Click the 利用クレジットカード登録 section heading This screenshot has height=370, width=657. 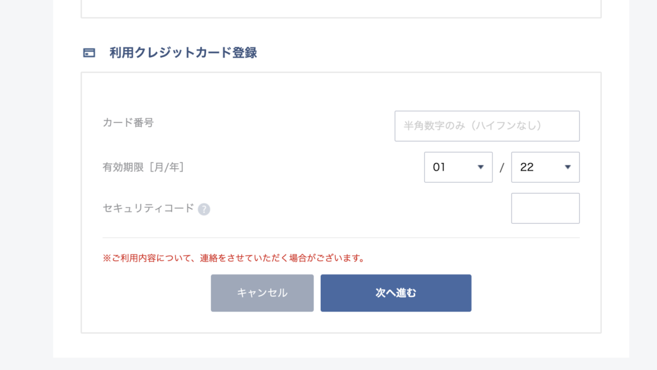pyautogui.click(x=183, y=53)
